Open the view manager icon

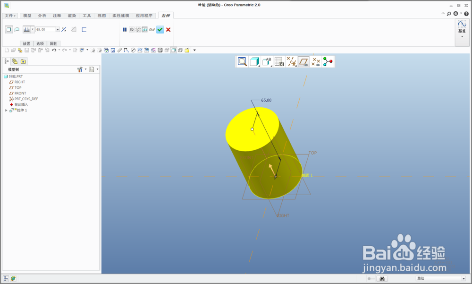coord(279,62)
